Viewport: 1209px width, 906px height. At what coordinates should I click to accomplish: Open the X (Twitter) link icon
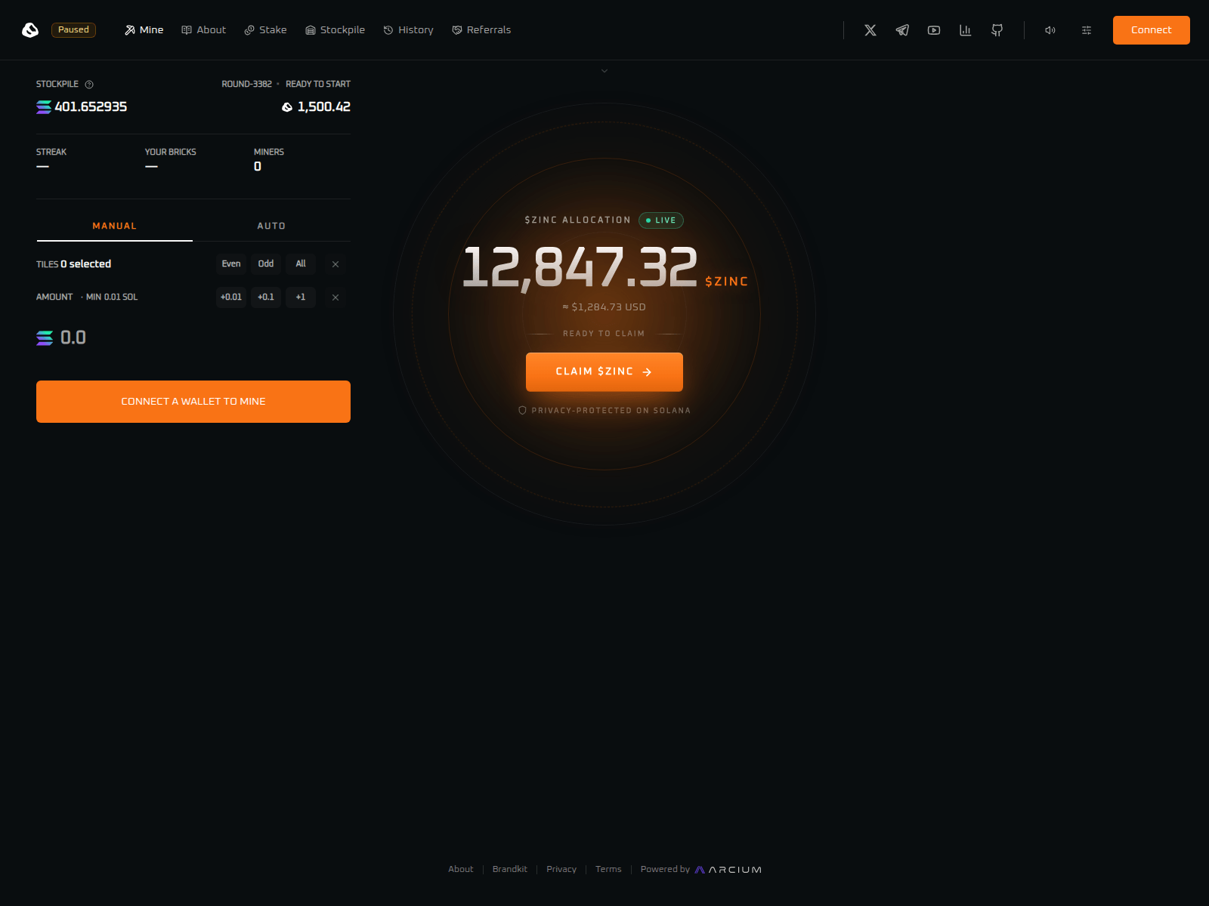[x=870, y=30]
